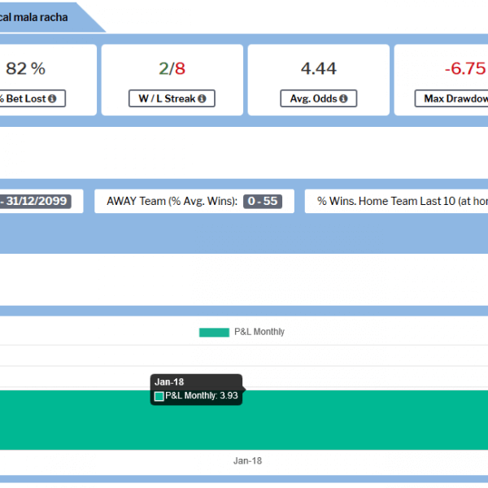Click the 4.44 average odds value
The width and height of the screenshot is (488, 488).
click(318, 69)
